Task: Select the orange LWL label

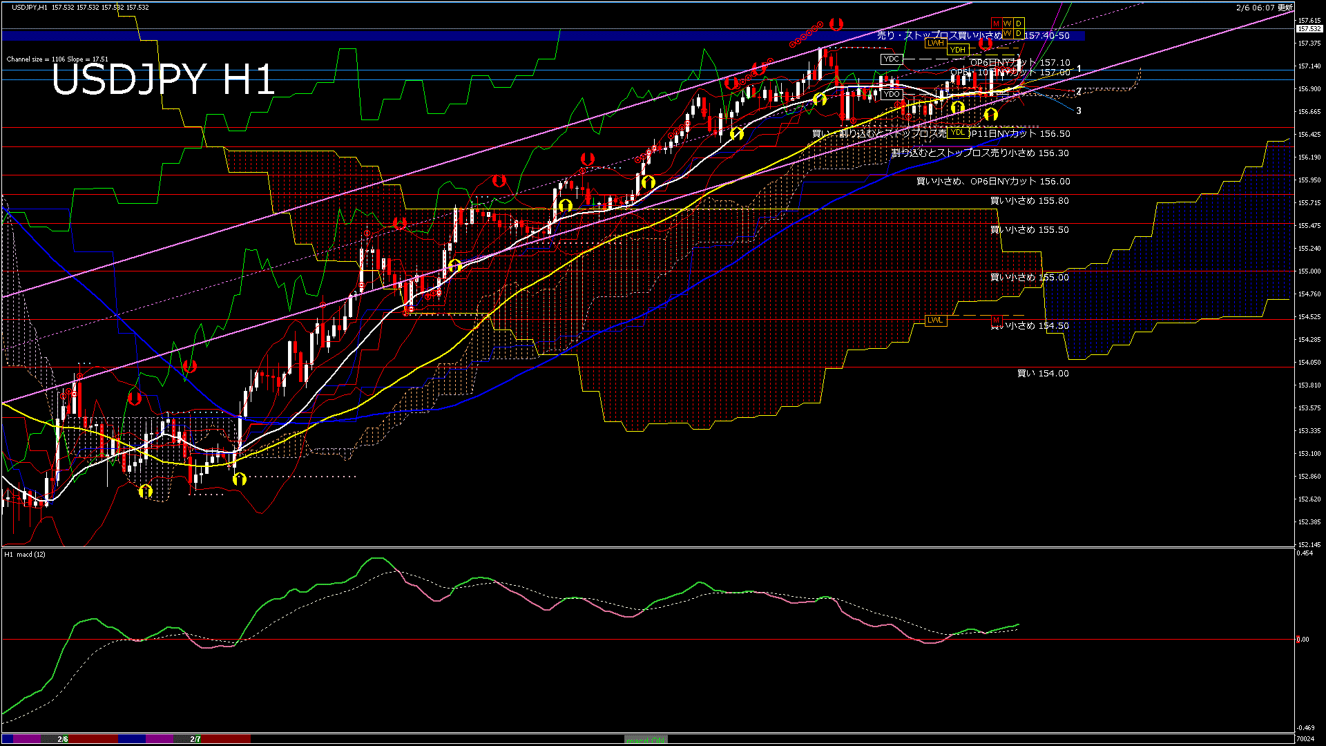Action: click(935, 321)
